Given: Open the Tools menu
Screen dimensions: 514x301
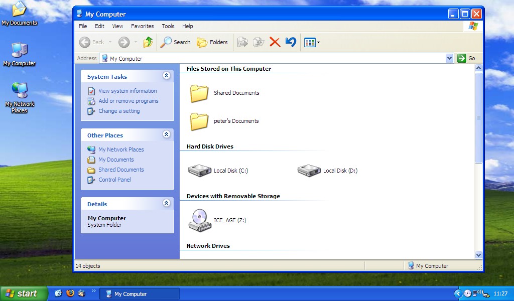Looking at the screenshot, I should coord(168,26).
